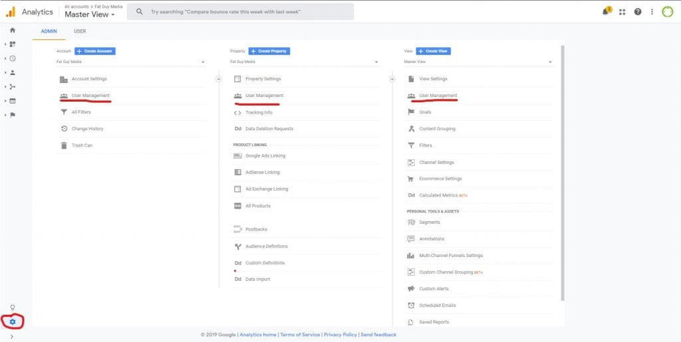The height and width of the screenshot is (342, 681).
Task: Expand the sidebar with bottom chevron
Action: click(x=12, y=337)
